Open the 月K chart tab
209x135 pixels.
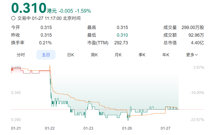click(x=118, y=55)
